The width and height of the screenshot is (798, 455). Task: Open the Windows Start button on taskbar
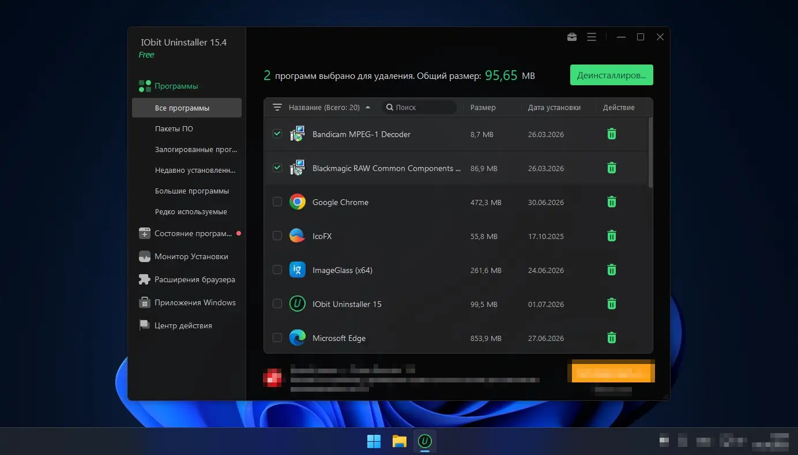pyautogui.click(x=374, y=442)
